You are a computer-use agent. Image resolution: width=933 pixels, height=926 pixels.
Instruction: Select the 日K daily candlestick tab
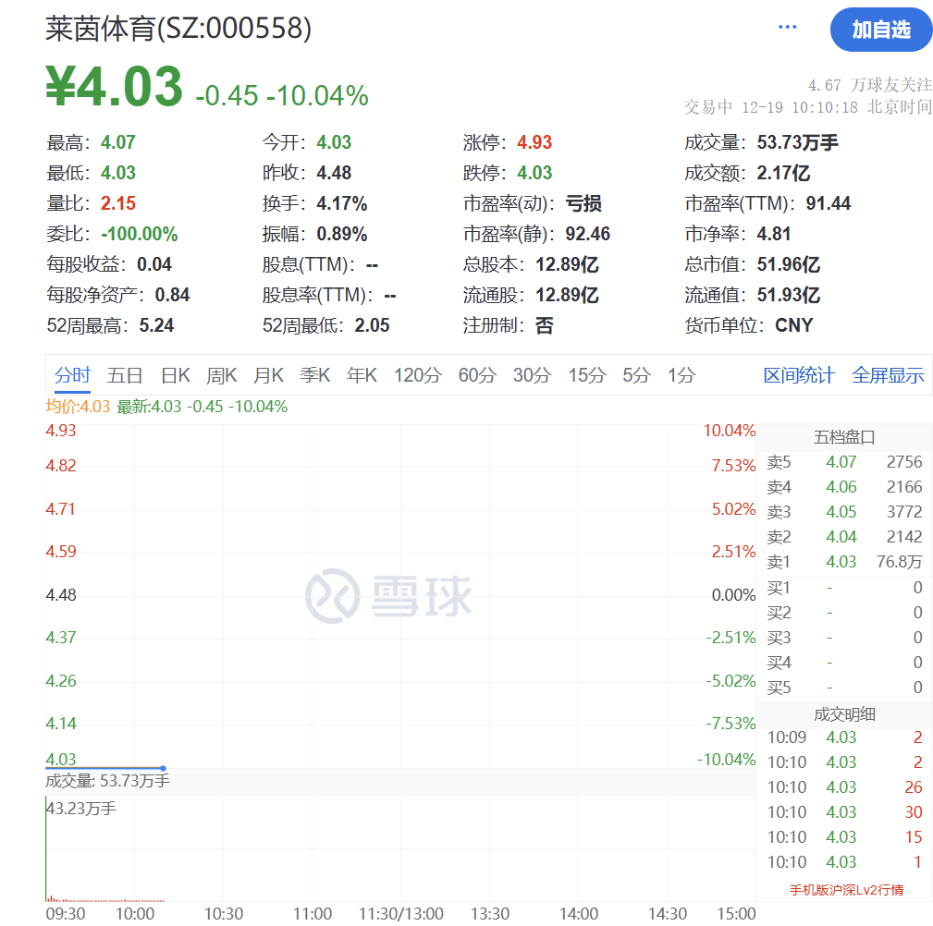tap(175, 375)
